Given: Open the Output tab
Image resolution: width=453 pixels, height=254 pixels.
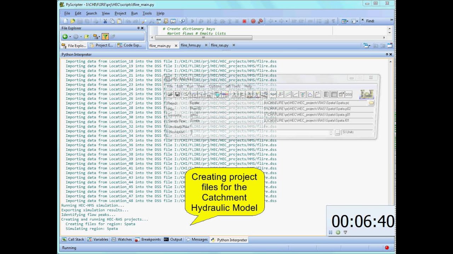Looking at the screenshot, I should (173, 239).
